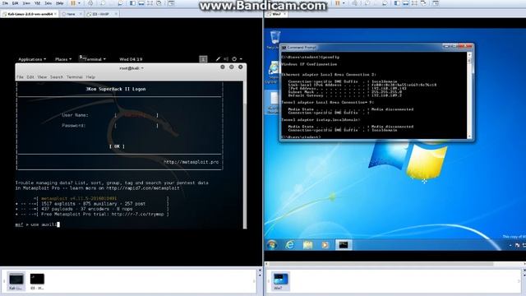This screenshot has height=296, width=526.
Task: Click the Wed 04:19 clock in Kali
Action: coord(131,59)
